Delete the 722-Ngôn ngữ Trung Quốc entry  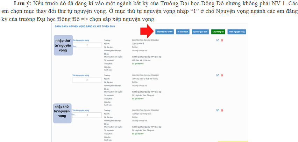pyautogui.click(x=222, y=110)
